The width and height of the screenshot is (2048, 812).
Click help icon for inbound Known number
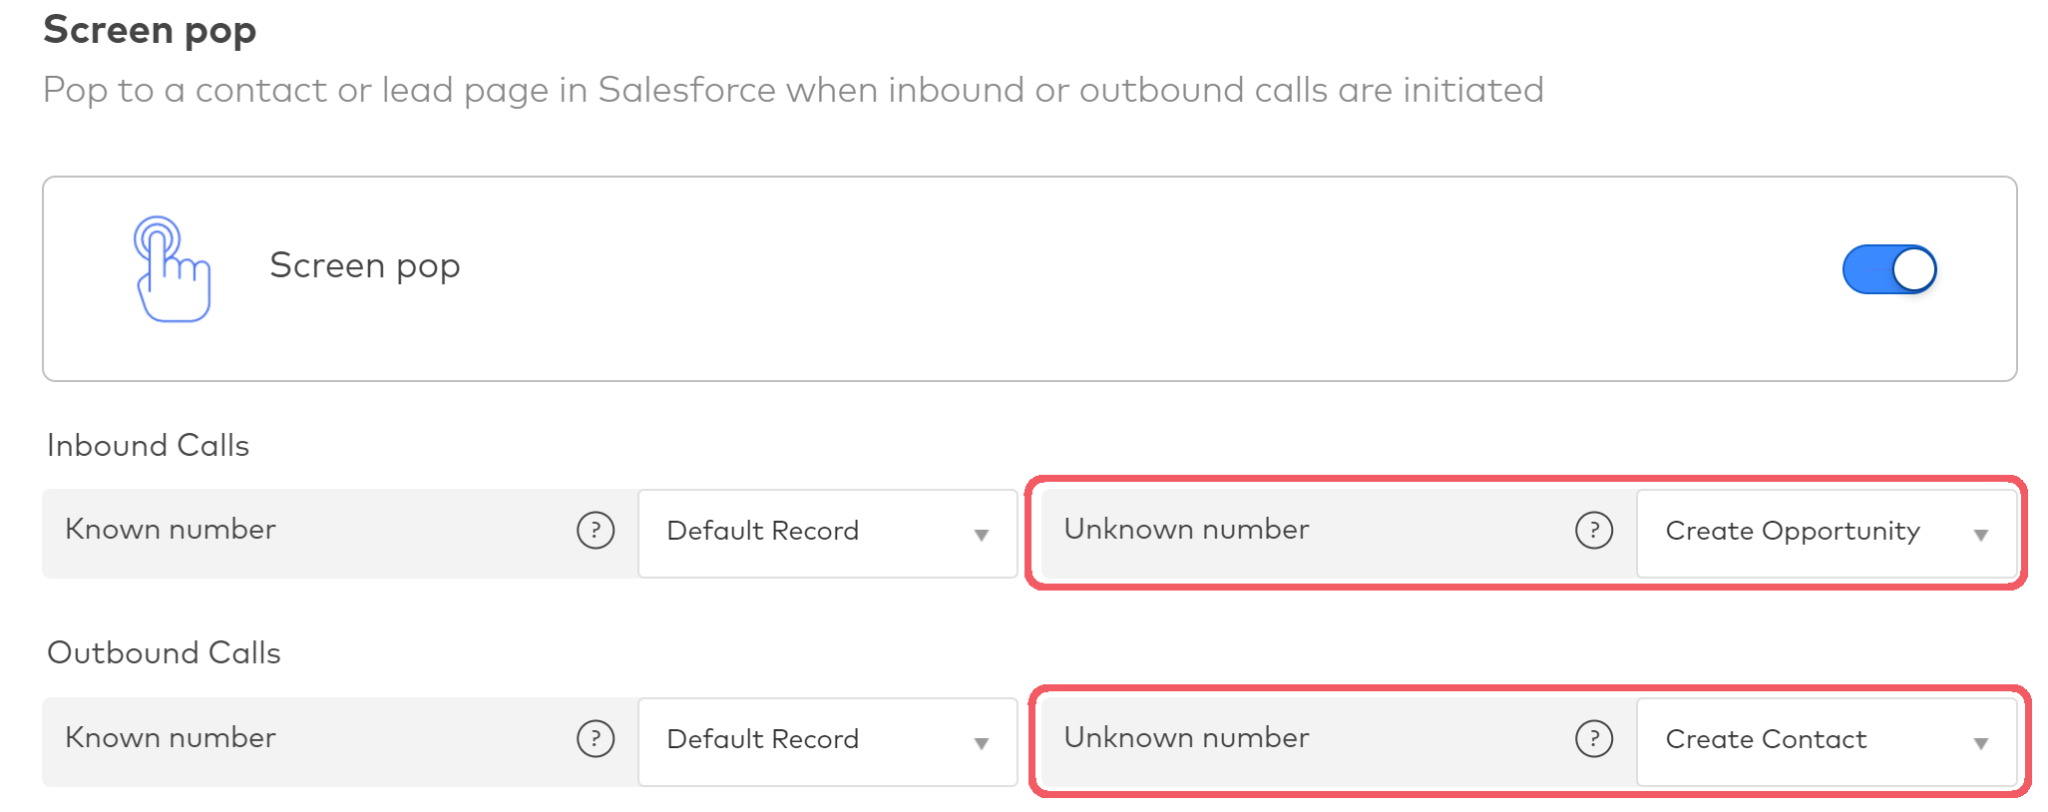[596, 531]
